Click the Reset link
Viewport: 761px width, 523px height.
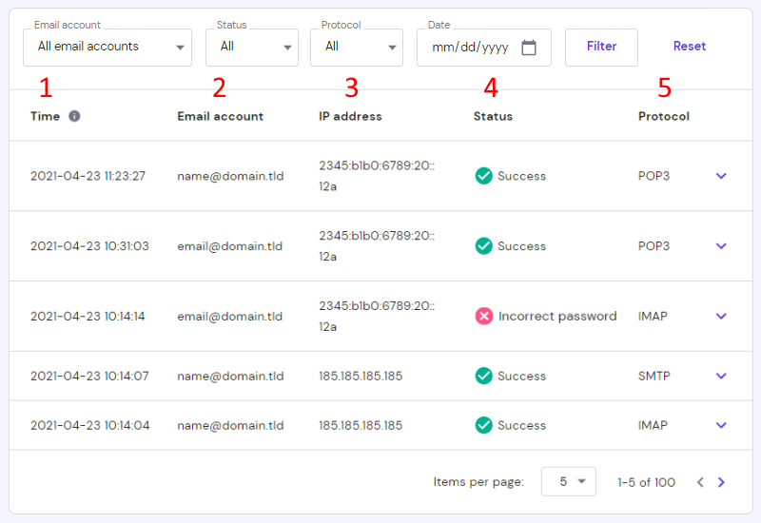(x=690, y=47)
